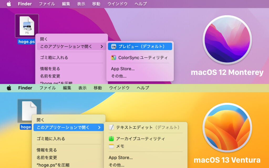Open the 表示 menu in the Monterey menu bar
The image size is (269, 168).
click(x=81, y=4)
